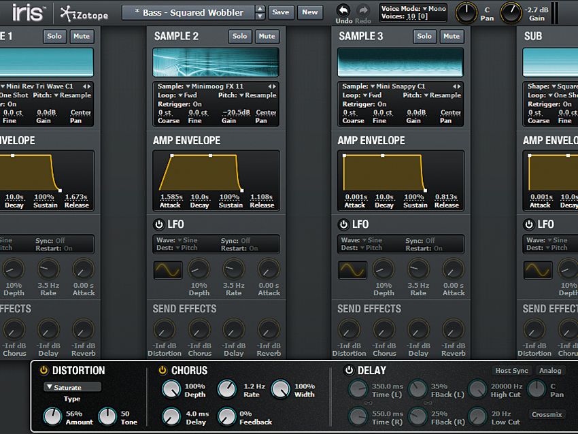The height and width of the screenshot is (434, 578).
Task: Mute Sample 2
Action: 267,36
